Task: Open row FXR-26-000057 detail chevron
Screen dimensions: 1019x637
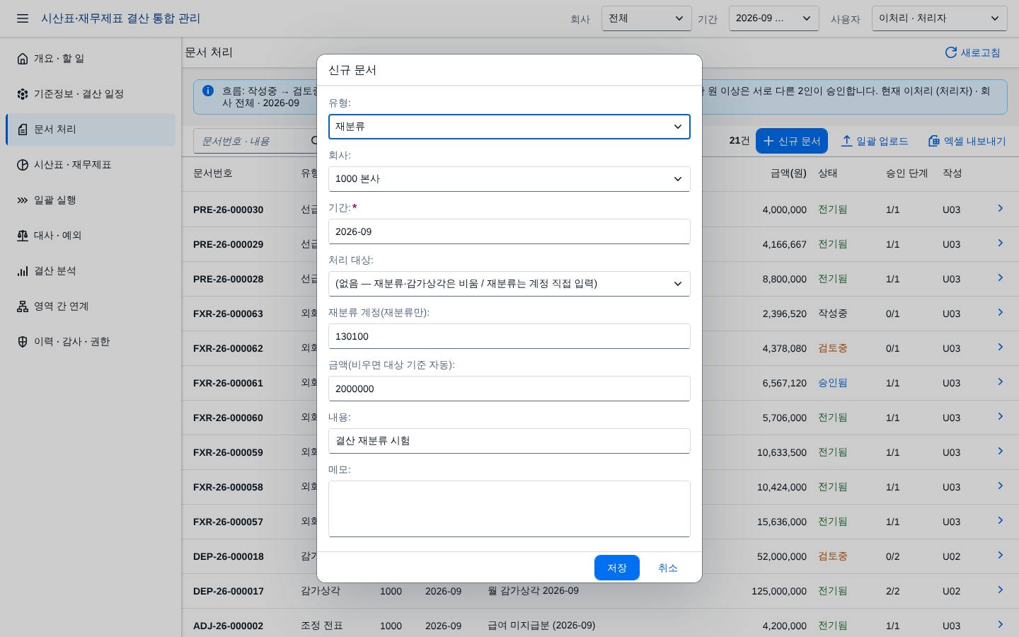Action: [1001, 520]
